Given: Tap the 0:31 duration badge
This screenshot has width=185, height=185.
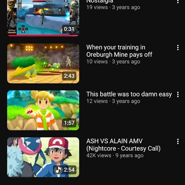Looking at the screenshot, I should 69,29.
